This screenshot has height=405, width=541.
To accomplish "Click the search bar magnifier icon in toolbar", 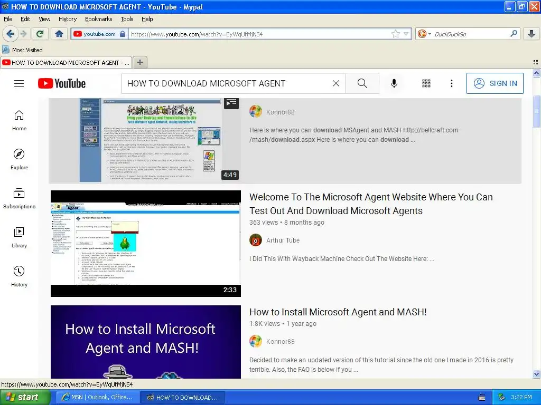I will [x=514, y=34].
